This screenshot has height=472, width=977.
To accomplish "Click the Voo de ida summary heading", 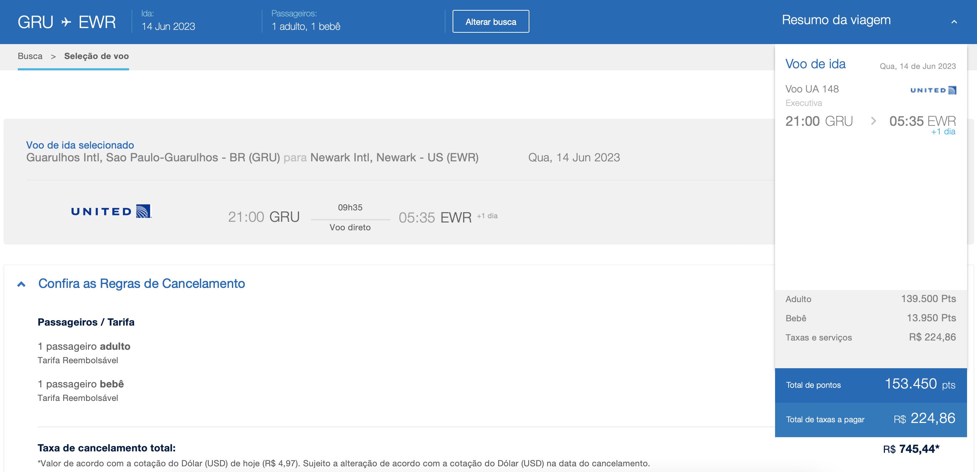I will coord(816,64).
